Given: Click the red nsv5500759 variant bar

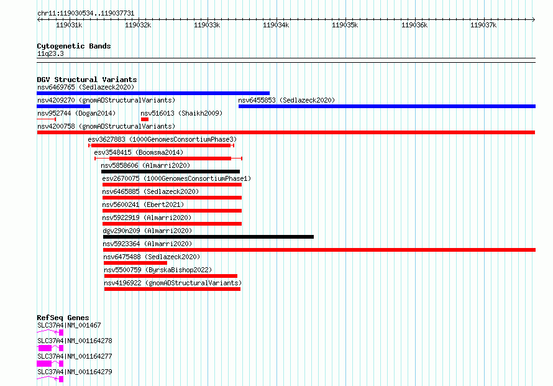Looking at the screenshot, I should pos(171,276).
